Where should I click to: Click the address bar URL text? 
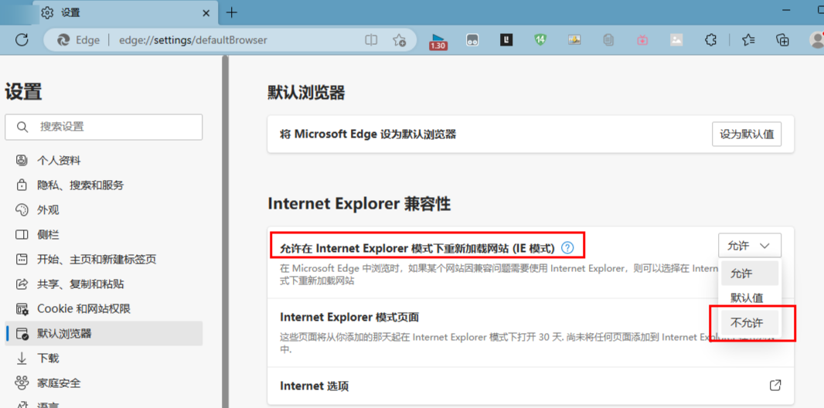(193, 40)
